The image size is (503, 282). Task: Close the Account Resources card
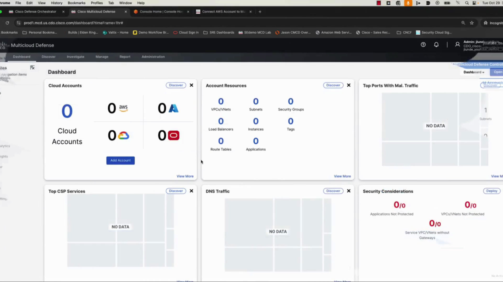click(x=349, y=85)
